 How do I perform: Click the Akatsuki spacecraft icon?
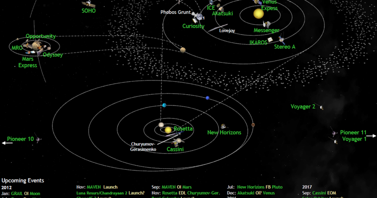221,9
